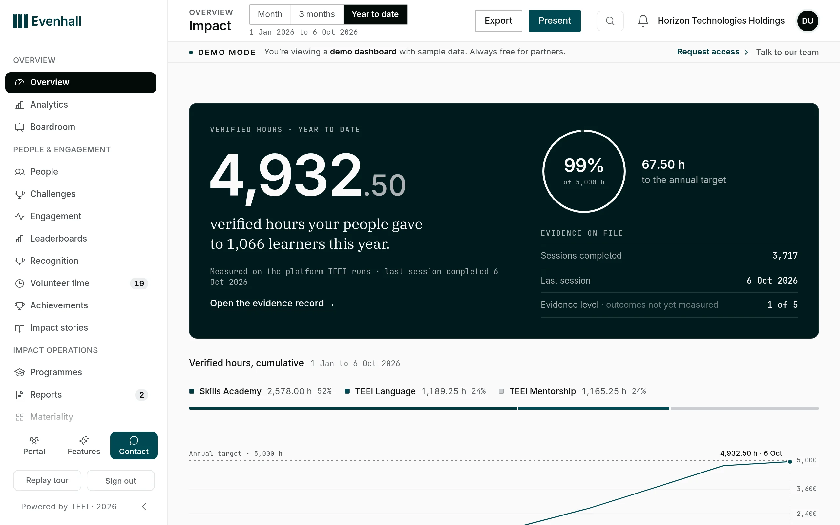This screenshot has height=525, width=840.
Task: Click the TEEI Mentorship grey bar segment
Action: tap(745, 408)
